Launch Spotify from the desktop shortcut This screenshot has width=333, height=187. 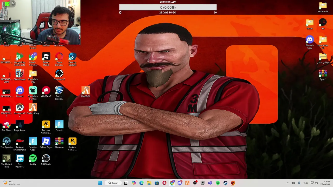tap(33, 160)
